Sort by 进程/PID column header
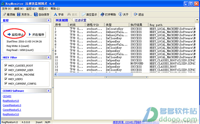This screenshot has width=200, height=124. click(95, 25)
